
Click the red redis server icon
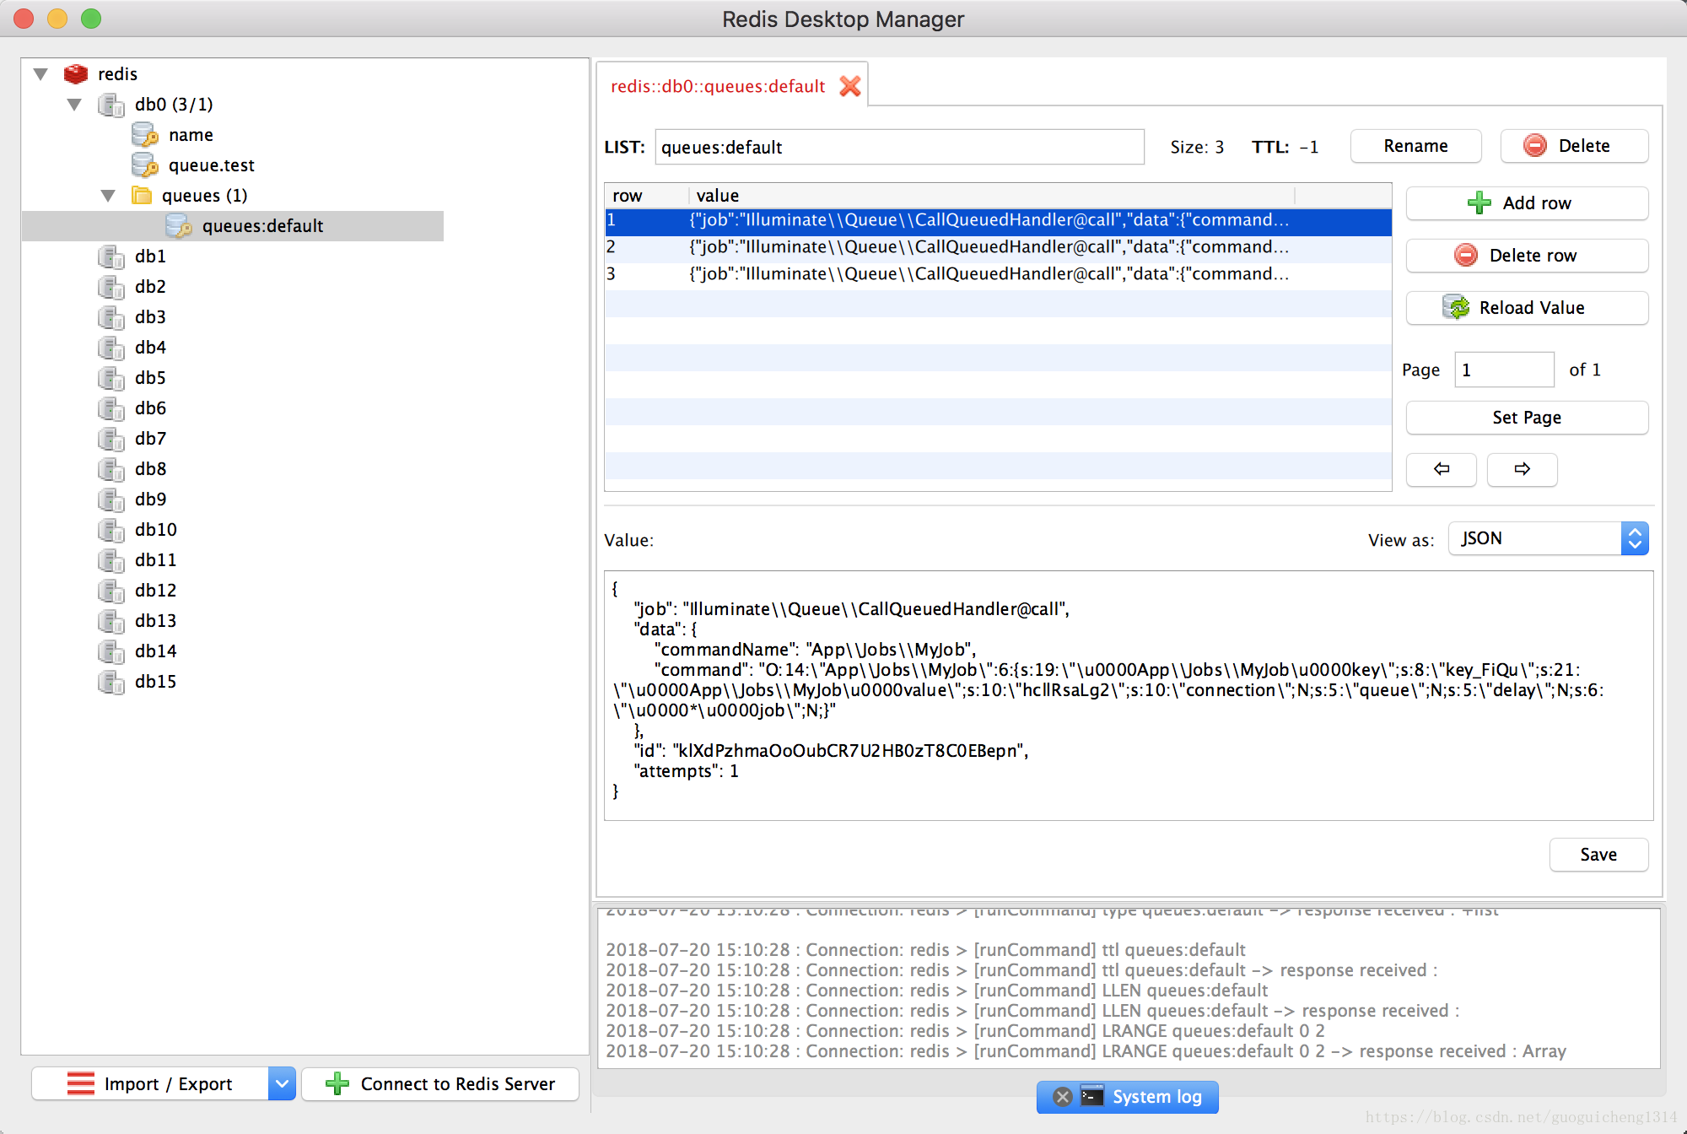[x=76, y=74]
